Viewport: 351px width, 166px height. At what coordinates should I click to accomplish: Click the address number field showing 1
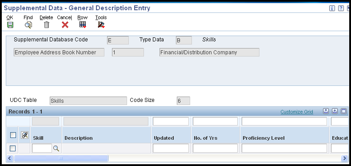(x=128, y=52)
